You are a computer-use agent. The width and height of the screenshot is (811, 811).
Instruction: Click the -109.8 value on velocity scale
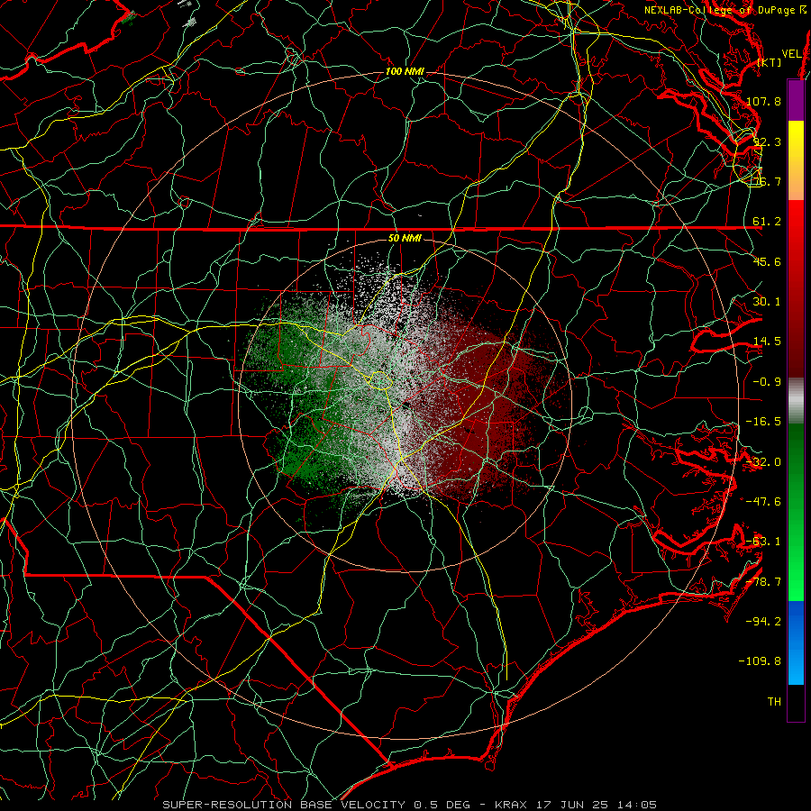pos(760,661)
